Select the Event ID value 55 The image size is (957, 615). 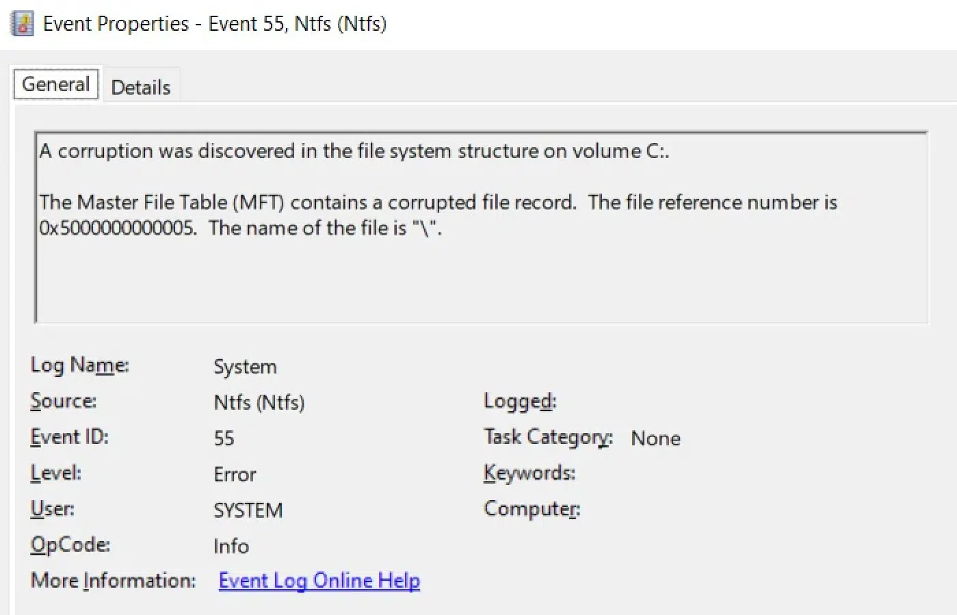[x=224, y=438]
